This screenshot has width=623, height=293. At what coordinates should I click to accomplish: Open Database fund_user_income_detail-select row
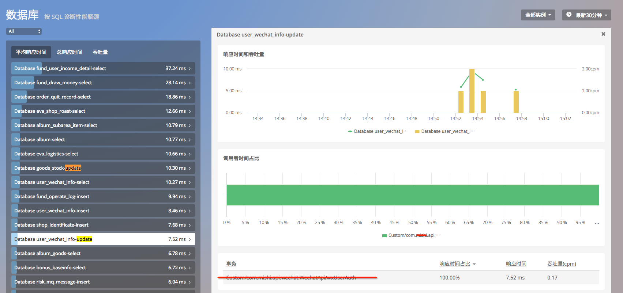pyautogui.click(x=103, y=68)
